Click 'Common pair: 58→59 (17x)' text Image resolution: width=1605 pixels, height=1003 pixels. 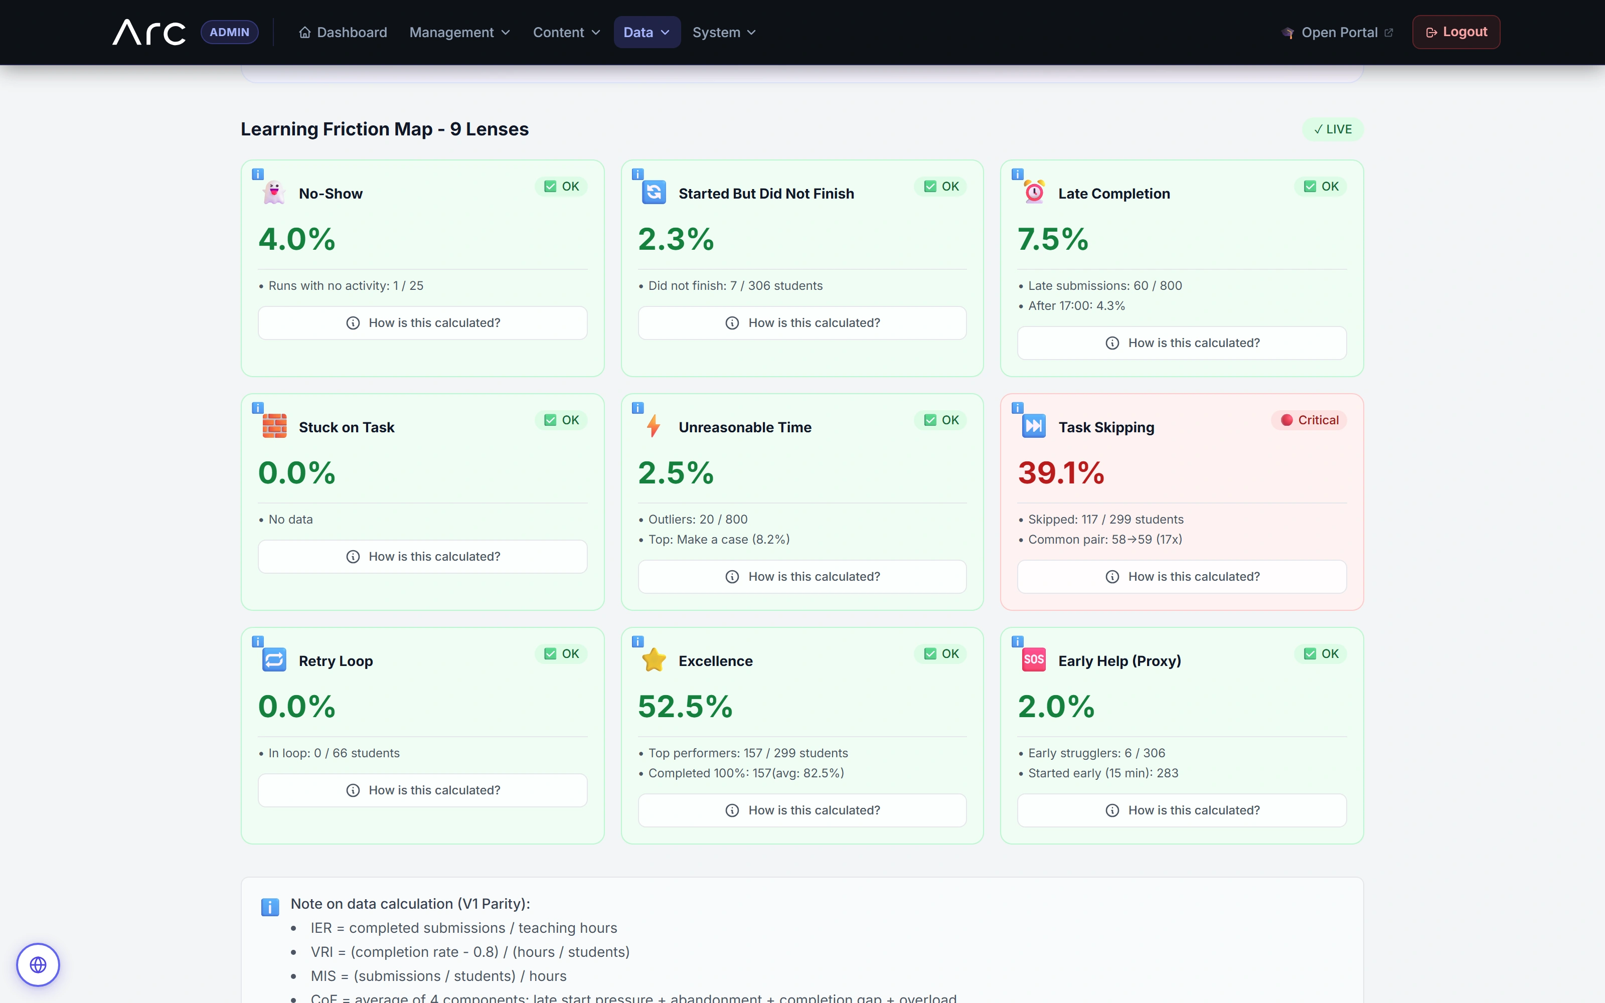coord(1105,539)
